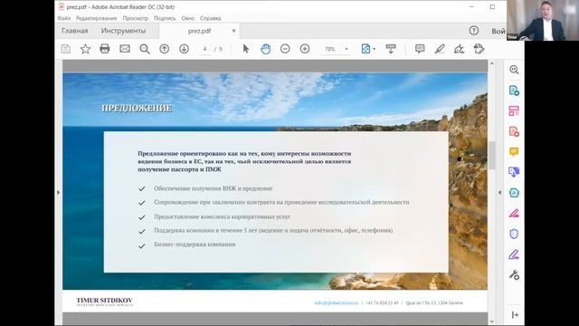Open Fill and Sign tool in right pane

(514, 214)
